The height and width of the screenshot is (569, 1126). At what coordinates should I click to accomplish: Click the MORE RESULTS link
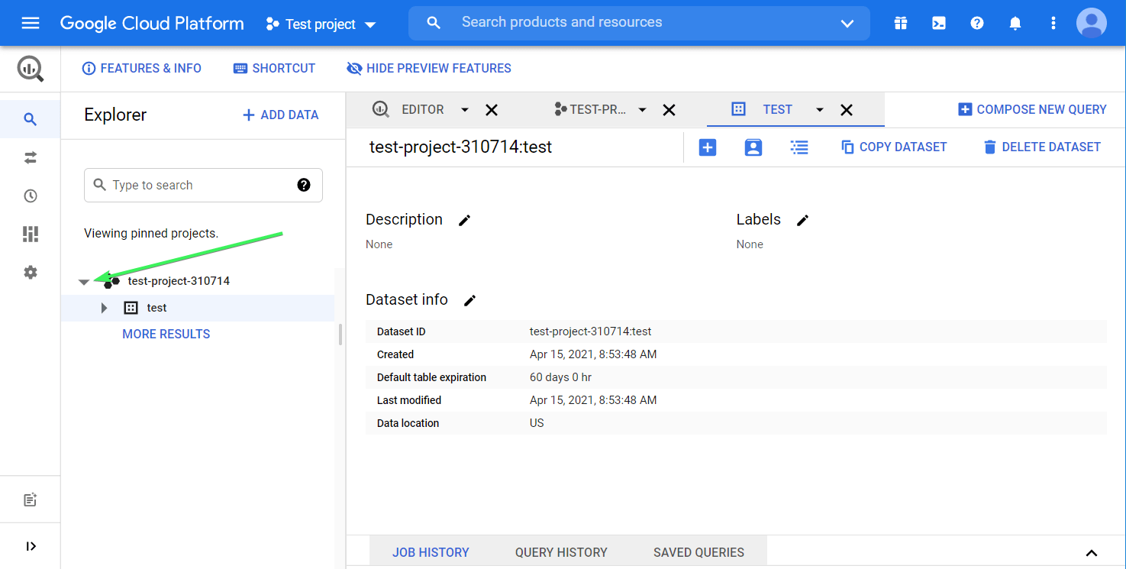(x=166, y=334)
